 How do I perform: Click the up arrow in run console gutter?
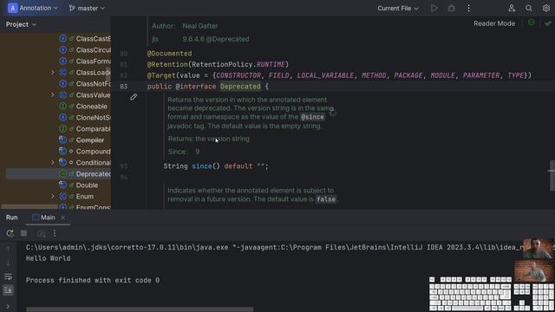8,250
